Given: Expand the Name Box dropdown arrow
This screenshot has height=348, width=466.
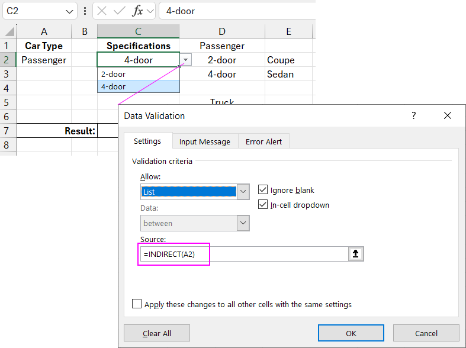Looking at the screenshot, I should 69,12.
